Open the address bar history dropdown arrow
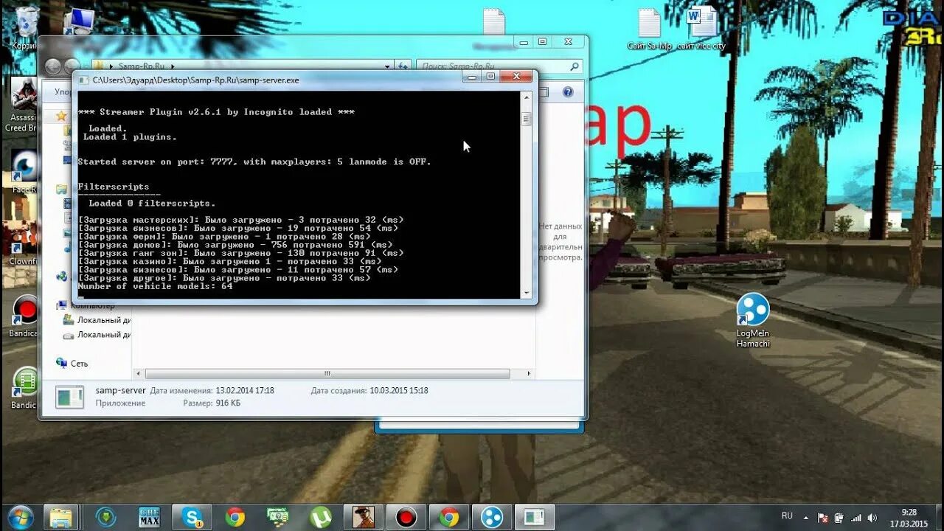This screenshot has width=944, height=531. point(387,66)
